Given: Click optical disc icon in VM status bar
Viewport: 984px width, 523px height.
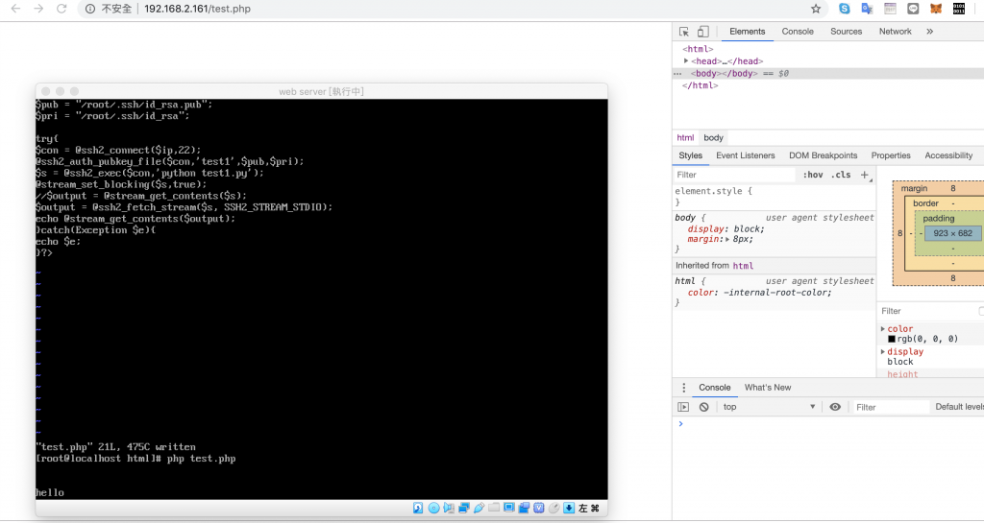Looking at the screenshot, I should click(x=433, y=508).
